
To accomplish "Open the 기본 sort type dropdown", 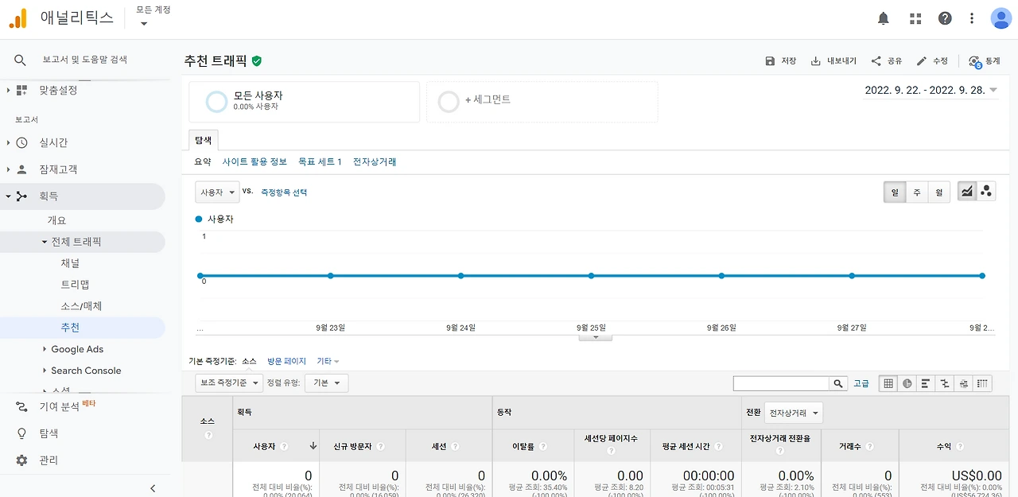I will [326, 383].
